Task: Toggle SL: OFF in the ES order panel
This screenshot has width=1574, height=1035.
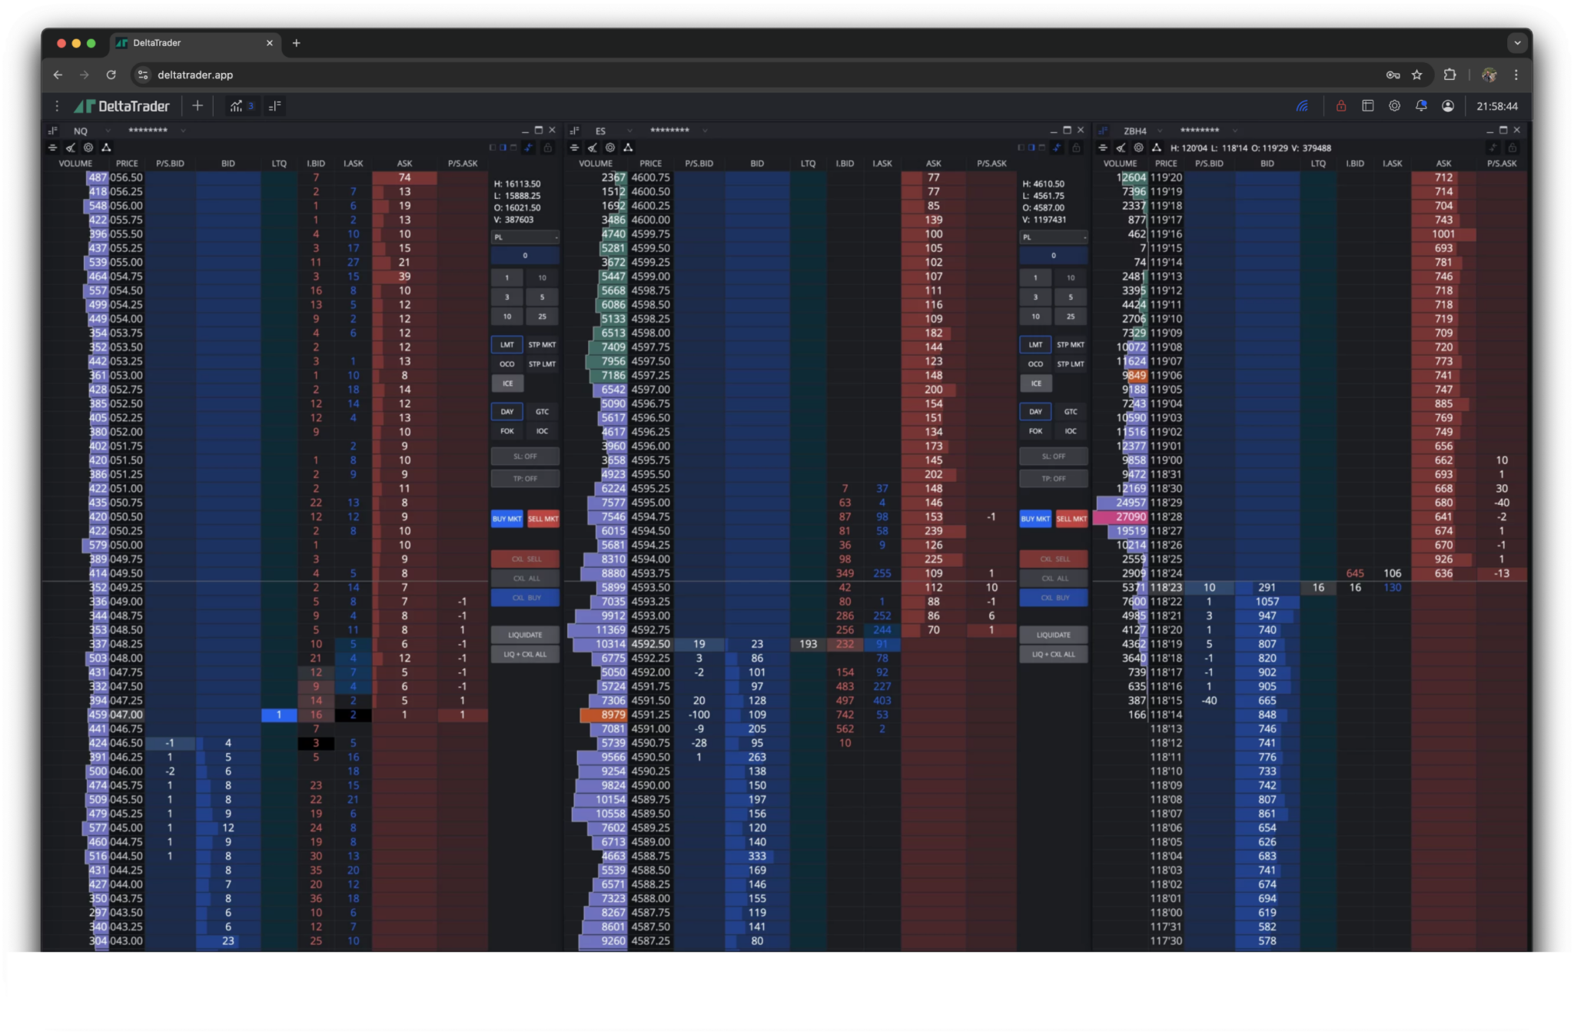Action: [x=1053, y=456]
